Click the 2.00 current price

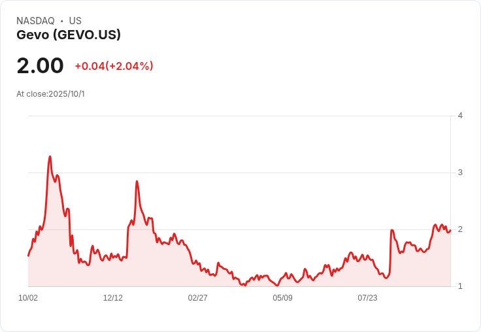[40, 65]
